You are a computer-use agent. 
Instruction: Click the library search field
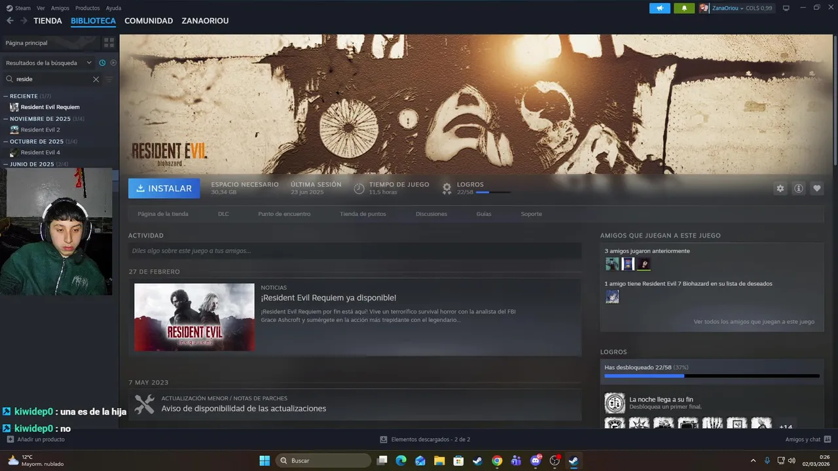tap(52, 79)
